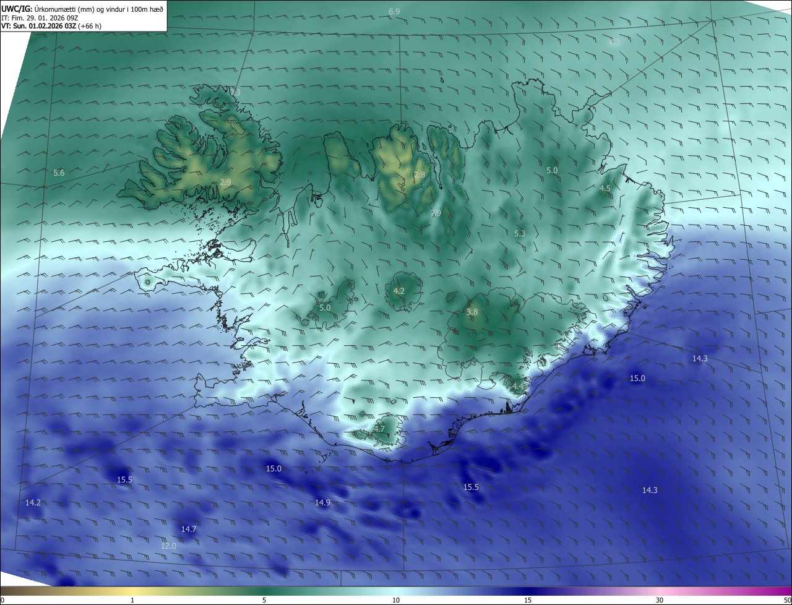Click the "0" tick label on the color scale

[x=3, y=600]
